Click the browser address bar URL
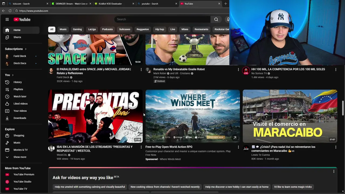The width and height of the screenshot is (345, 194). click(x=34, y=11)
